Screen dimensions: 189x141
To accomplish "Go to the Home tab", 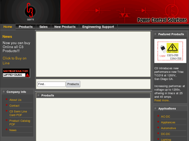I will [8, 27].
